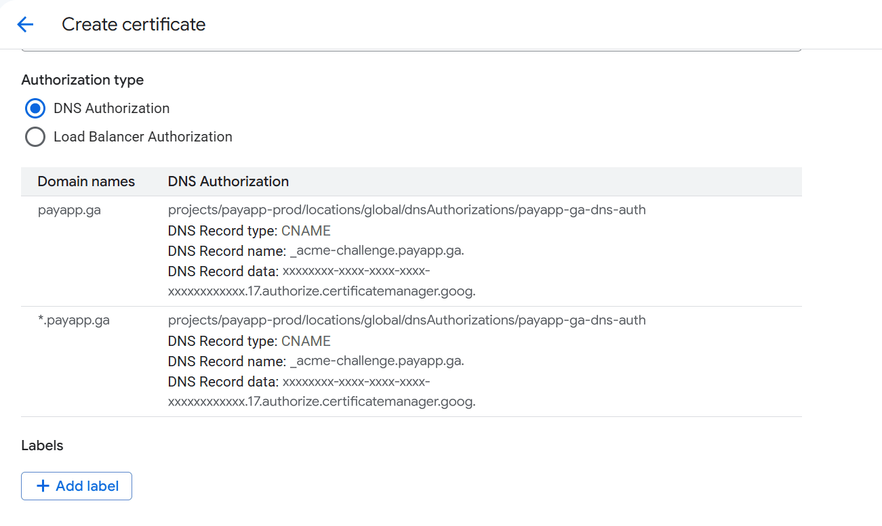Click the DNS Authorization column header

coord(228,181)
